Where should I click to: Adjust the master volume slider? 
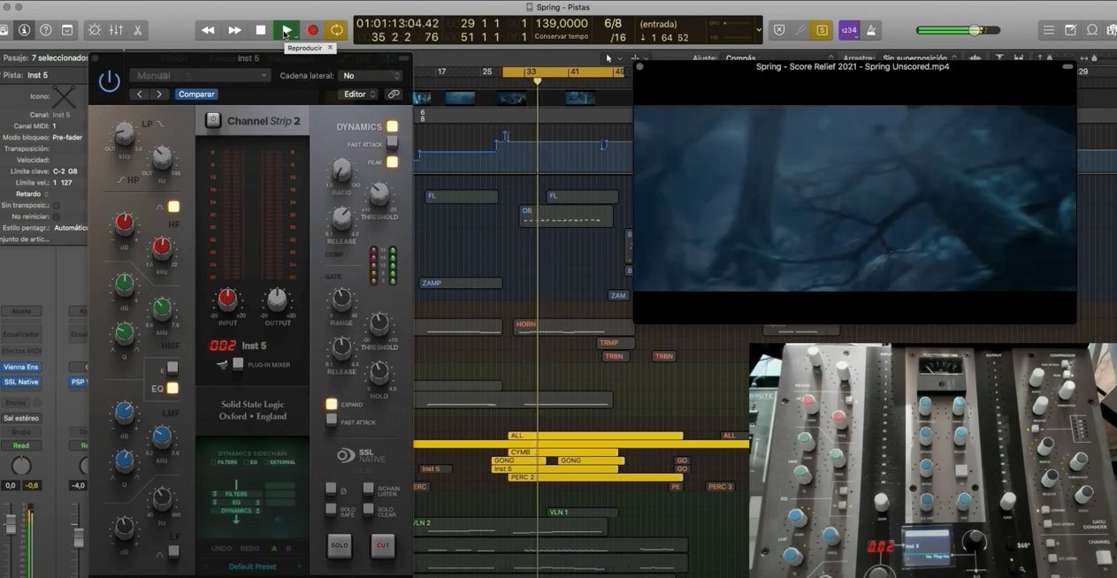[x=959, y=30]
